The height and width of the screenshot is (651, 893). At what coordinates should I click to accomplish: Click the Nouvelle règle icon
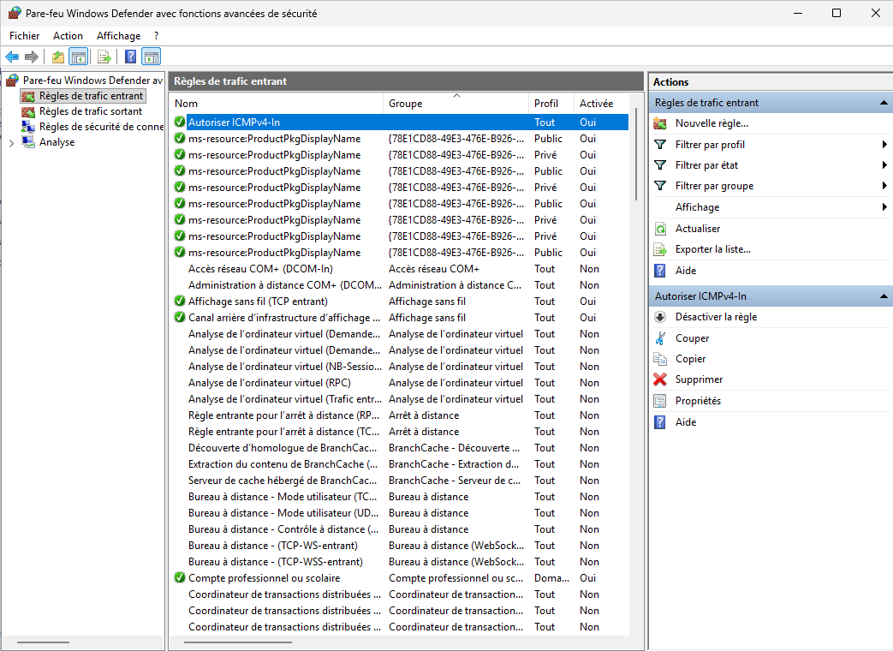(x=660, y=123)
